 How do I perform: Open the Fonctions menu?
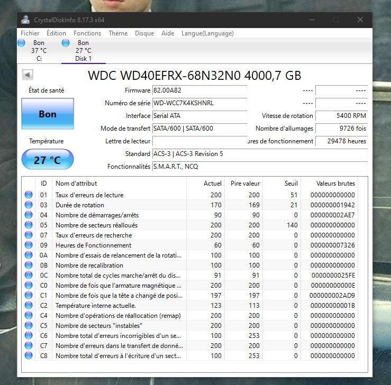click(87, 33)
